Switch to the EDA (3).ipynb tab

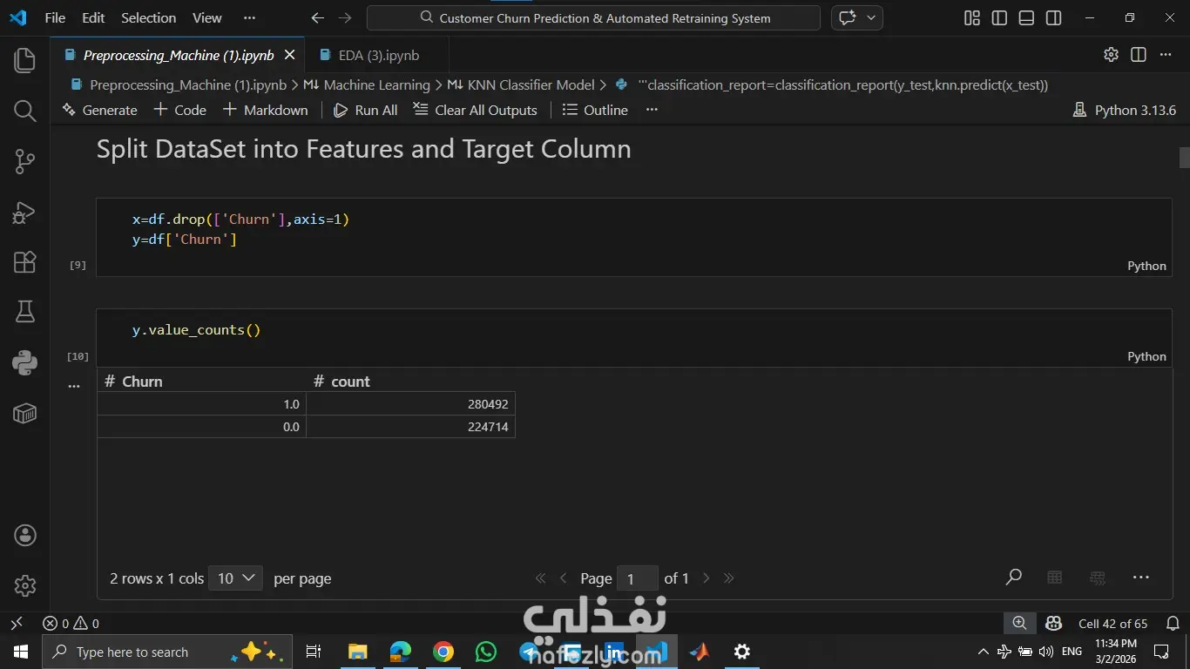pos(376,55)
